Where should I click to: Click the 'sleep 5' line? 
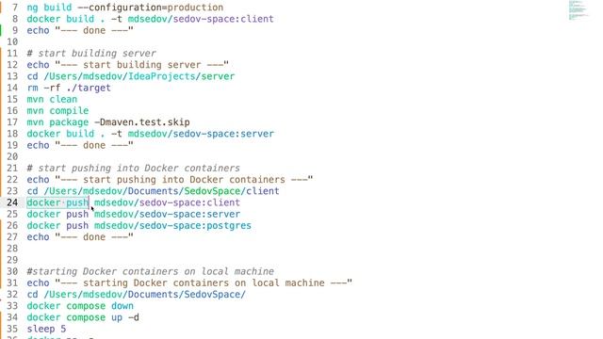click(x=46, y=329)
